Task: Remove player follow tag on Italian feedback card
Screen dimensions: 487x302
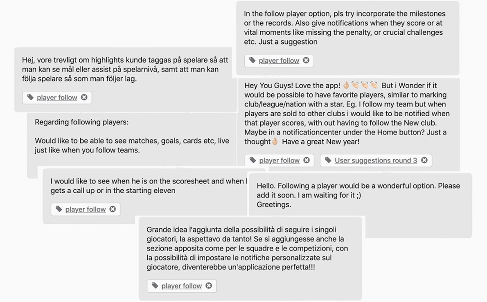Action: click(x=209, y=286)
